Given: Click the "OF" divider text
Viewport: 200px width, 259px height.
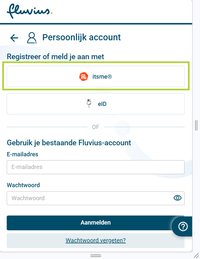Looking at the screenshot, I should tap(96, 127).
